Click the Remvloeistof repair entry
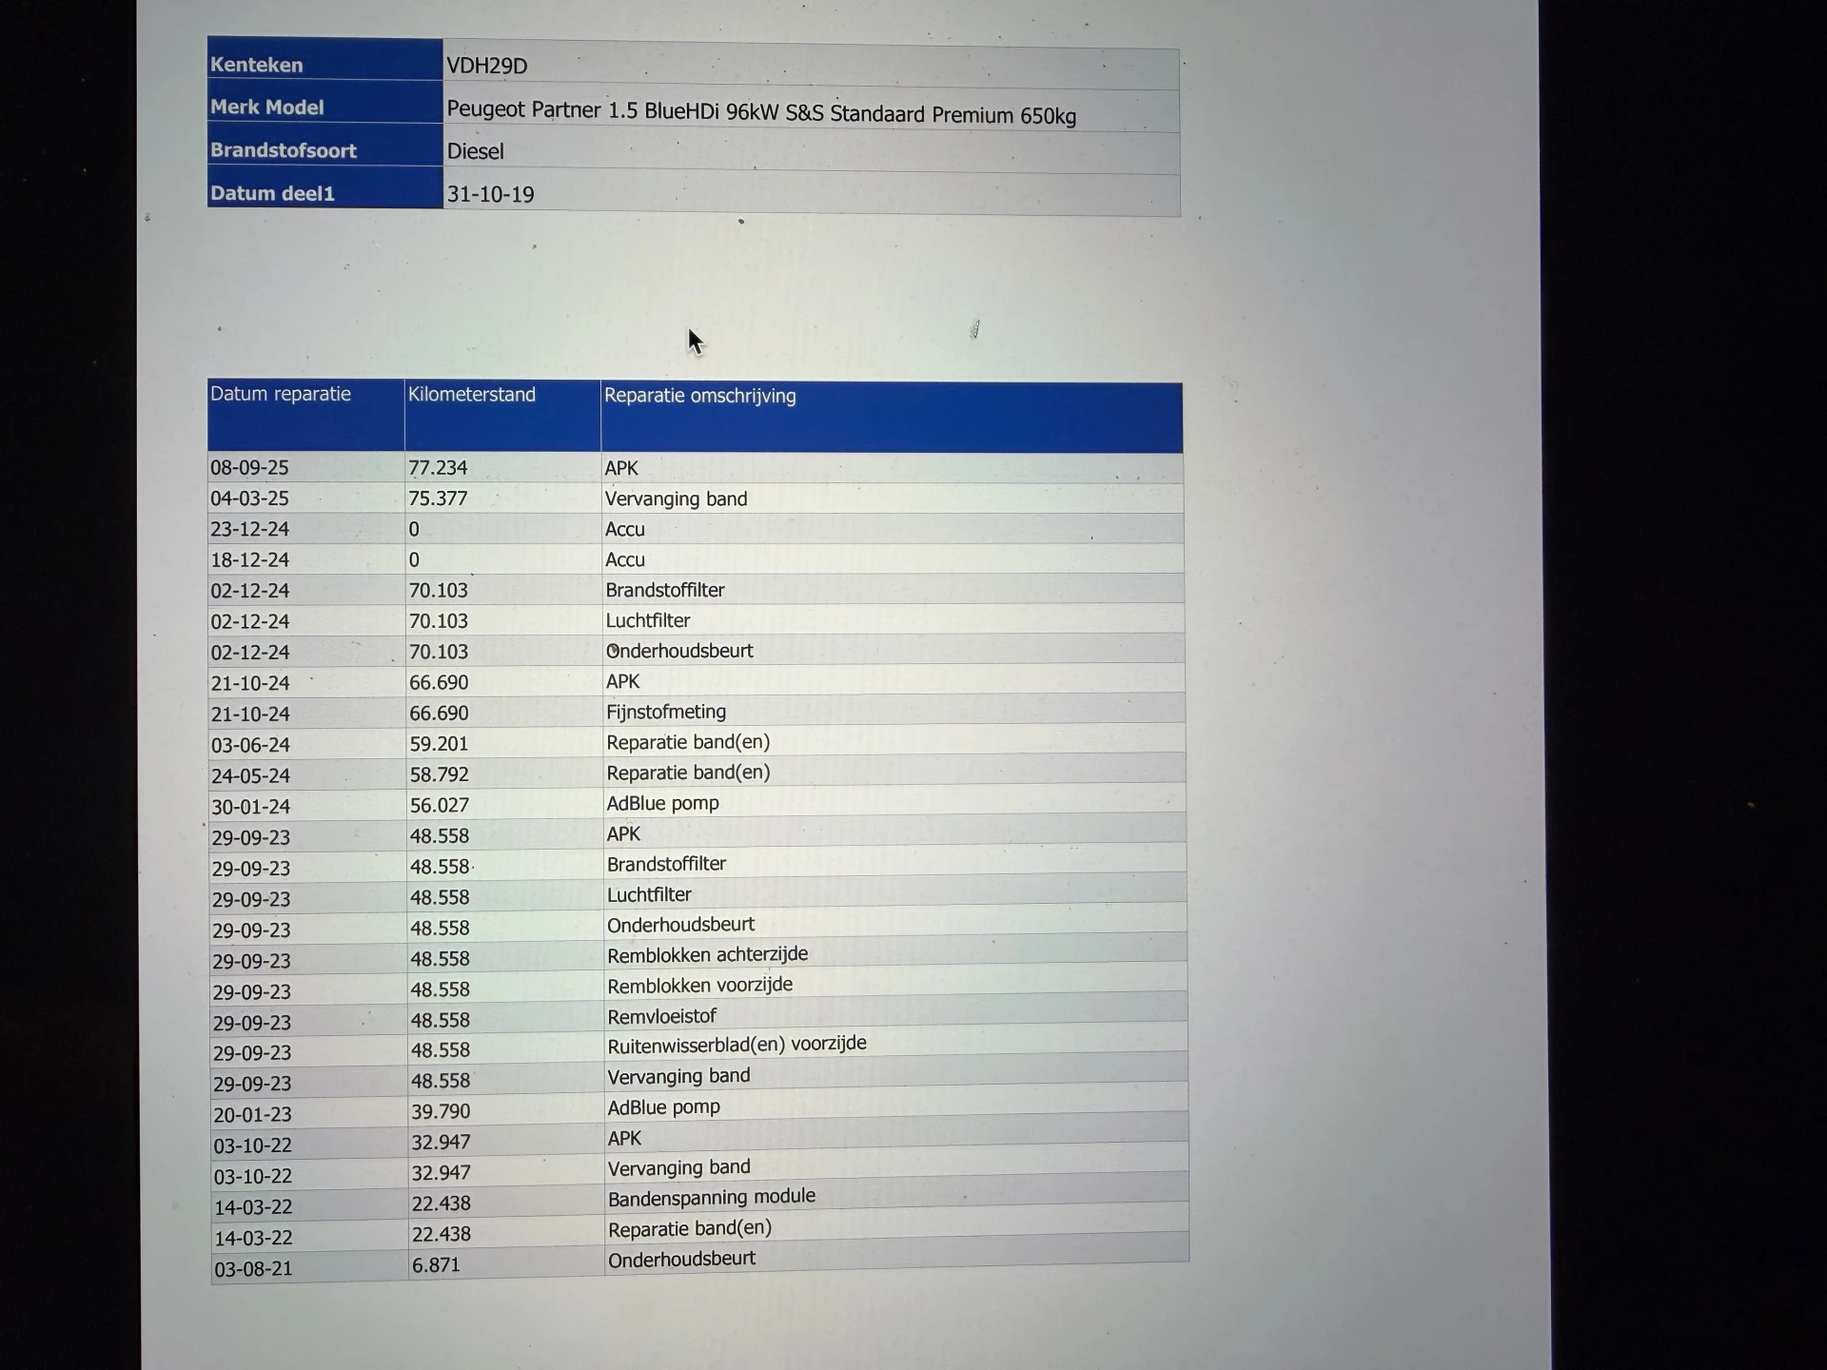 [661, 1016]
